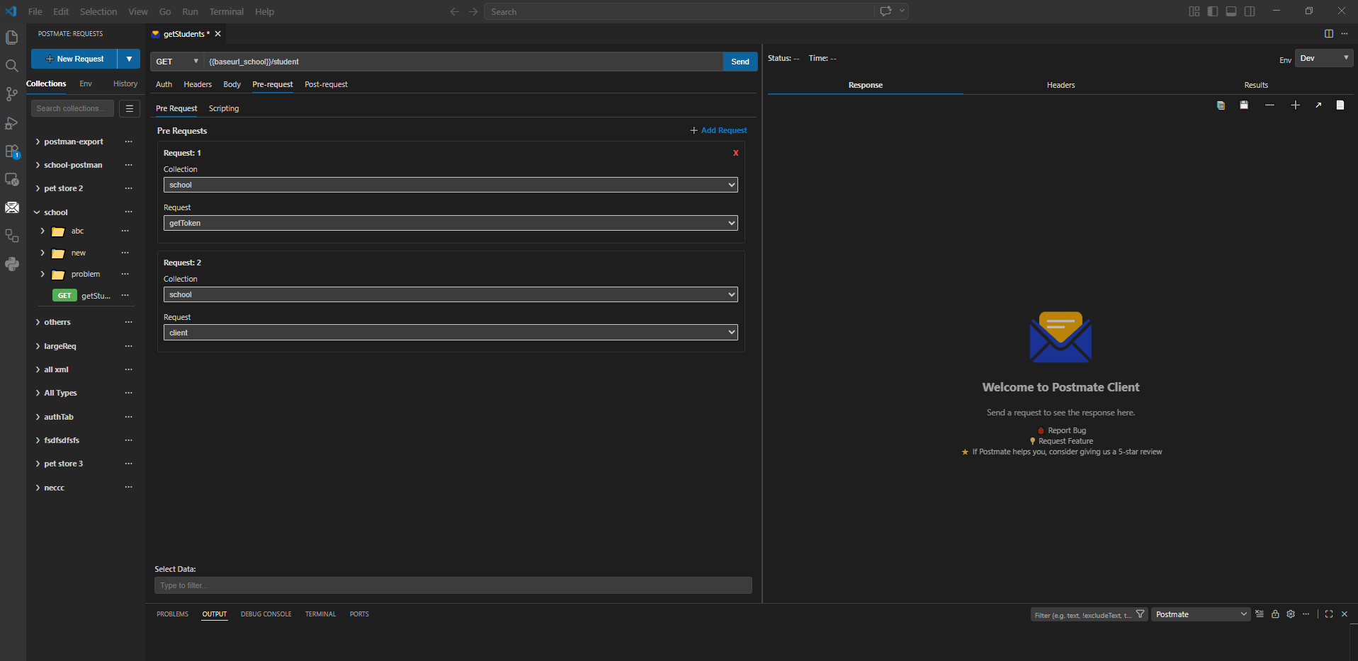Click the Source Control icon in activity bar
This screenshot has height=661, width=1358.
point(12,94)
